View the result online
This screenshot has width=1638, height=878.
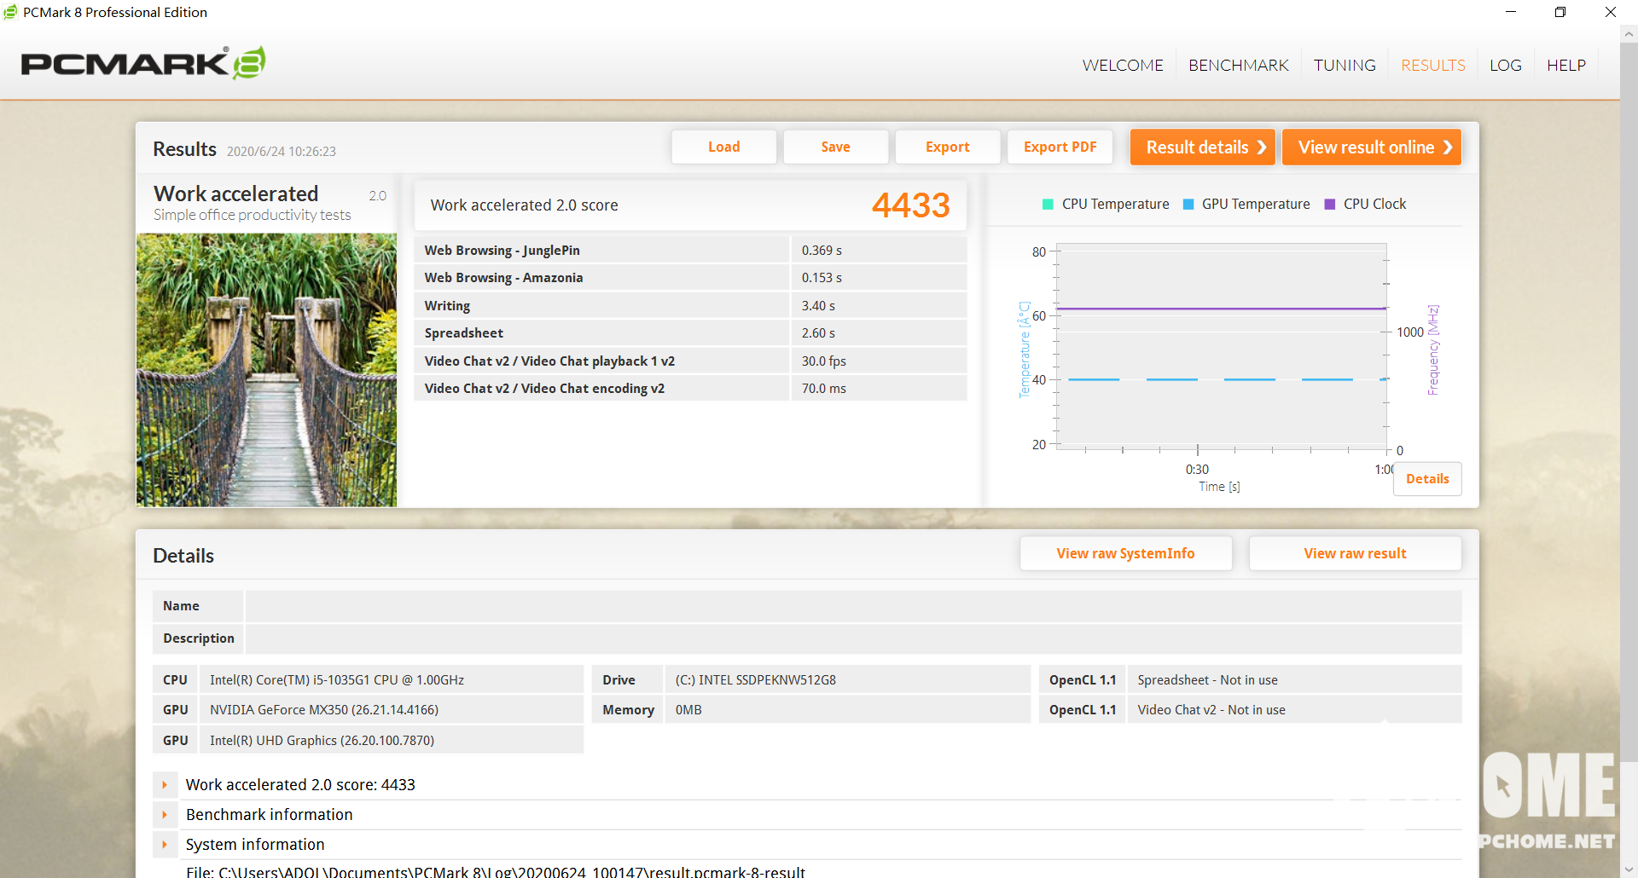pos(1372,147)
